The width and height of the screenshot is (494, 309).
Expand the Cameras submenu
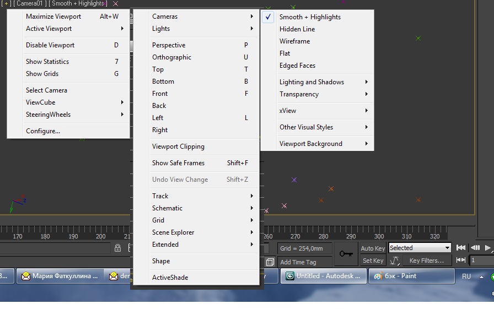(197, 17)
